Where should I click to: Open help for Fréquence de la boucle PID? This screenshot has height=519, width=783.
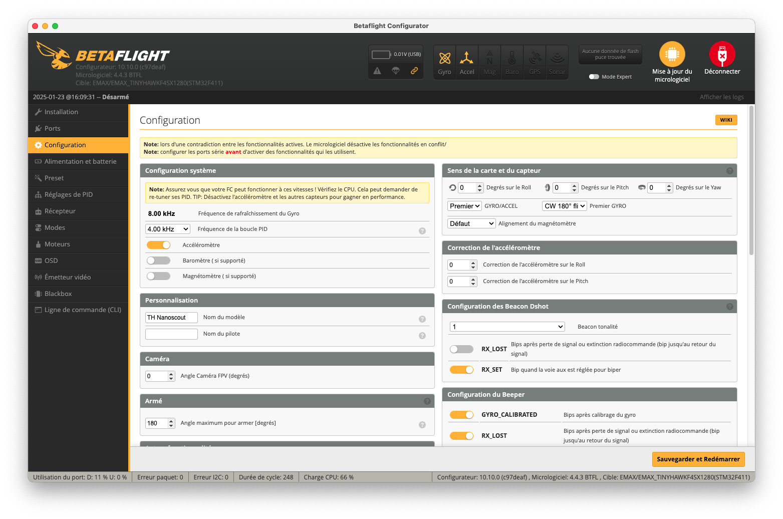pos(422,231)
